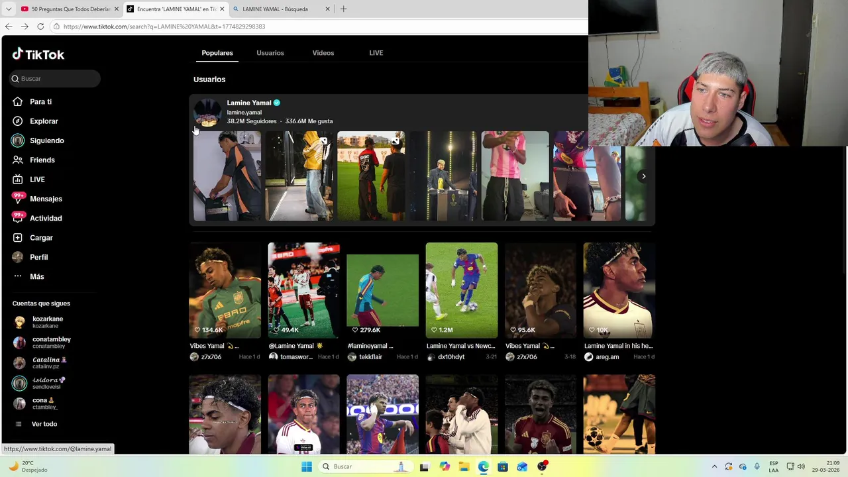This screenshot has width=848, height=477.
Task: Open Microsoft Edge on the taskbar
Action: 484,466
